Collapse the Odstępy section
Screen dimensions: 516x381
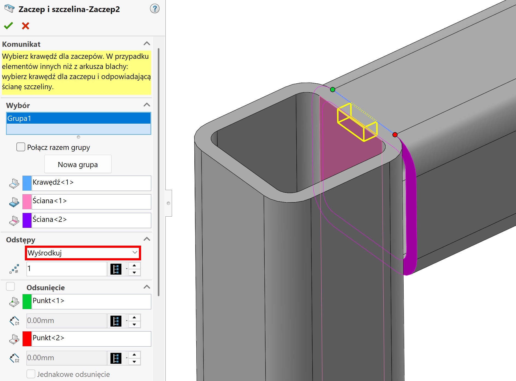click(147, 239)
